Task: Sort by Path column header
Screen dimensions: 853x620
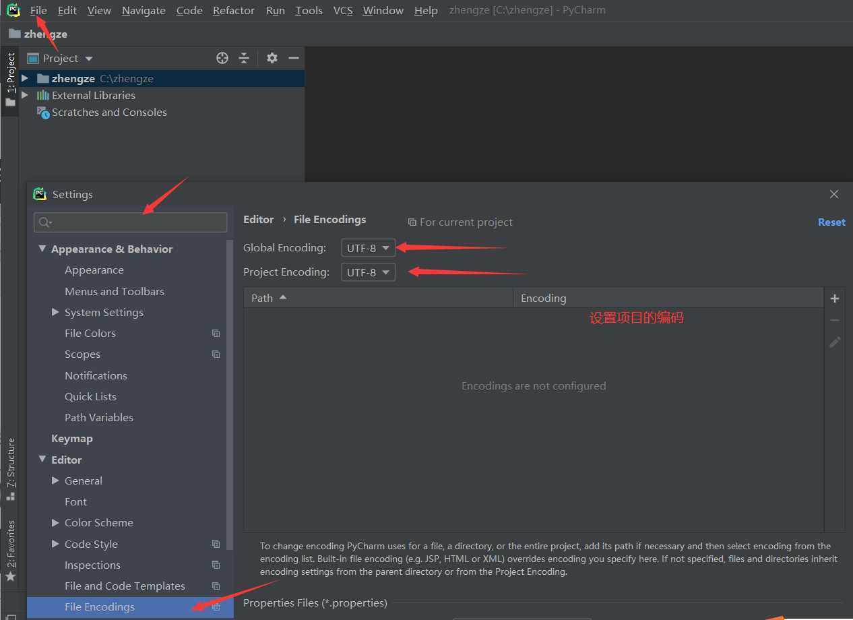Action: point(378,298)
